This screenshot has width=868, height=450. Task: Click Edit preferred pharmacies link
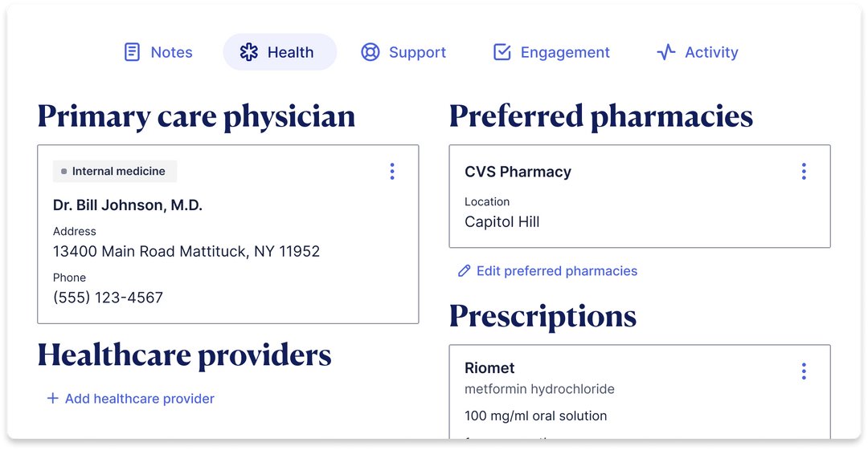(556, 271)
